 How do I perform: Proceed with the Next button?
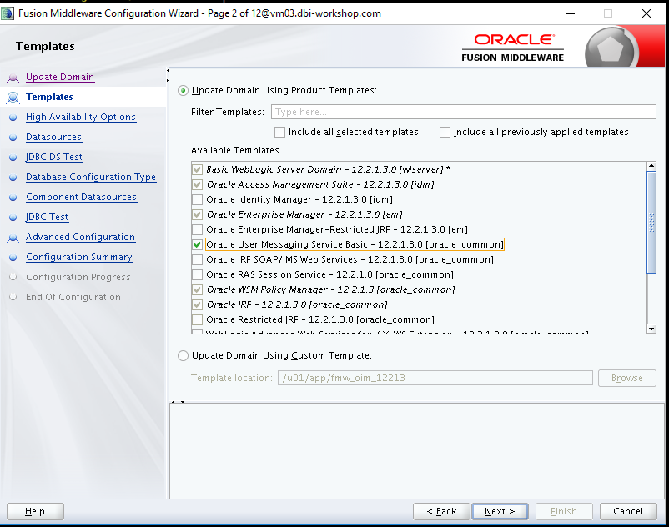pos(500,511)
